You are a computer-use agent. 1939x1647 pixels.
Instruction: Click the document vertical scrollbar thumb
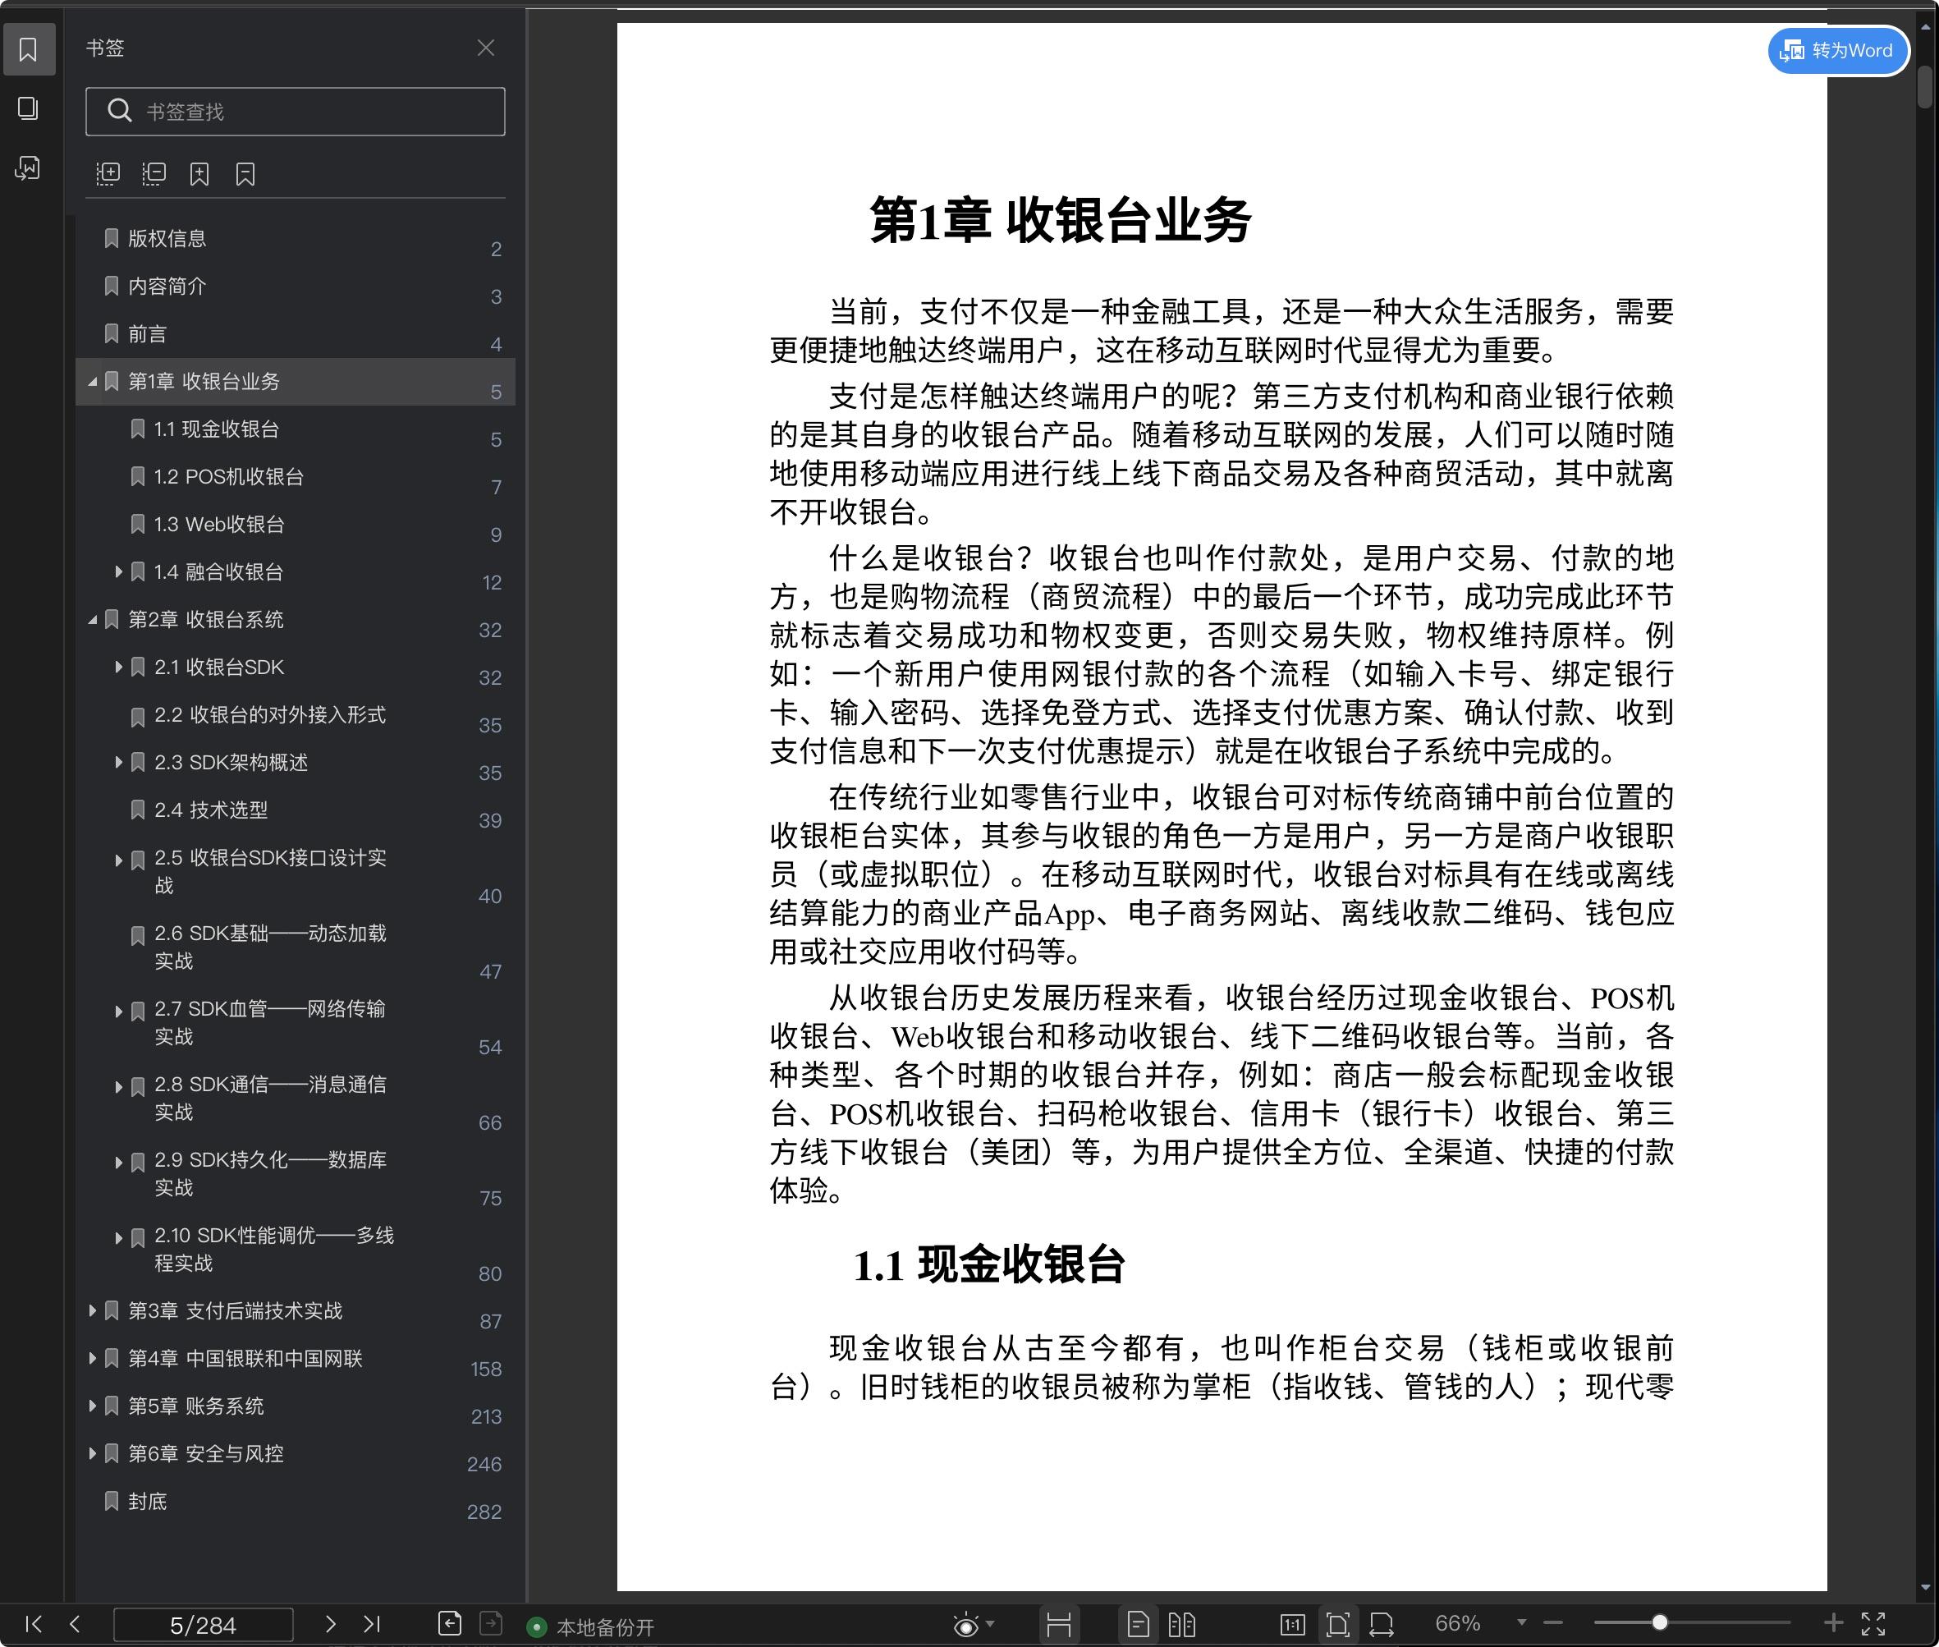pos(1925,86)
